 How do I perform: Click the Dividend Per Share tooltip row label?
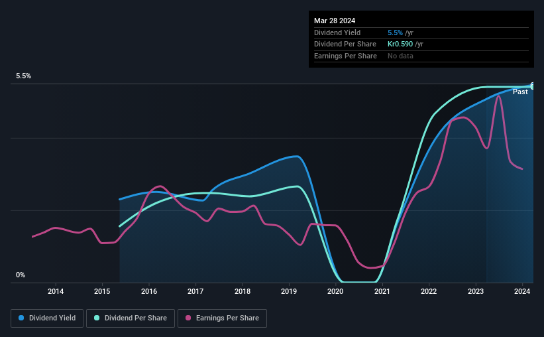[345, 44]
